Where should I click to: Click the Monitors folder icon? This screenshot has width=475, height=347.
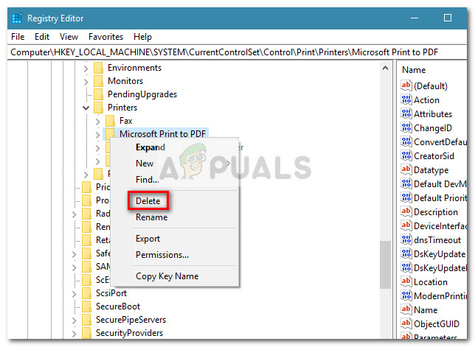98,81
